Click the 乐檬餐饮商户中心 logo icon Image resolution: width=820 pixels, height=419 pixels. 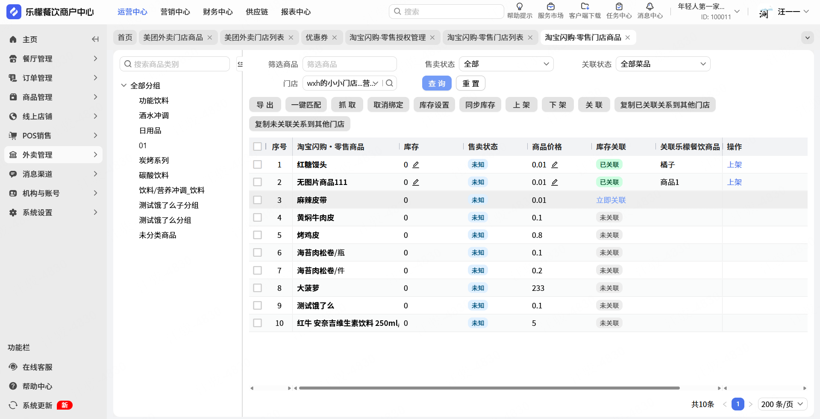[14, 12]
